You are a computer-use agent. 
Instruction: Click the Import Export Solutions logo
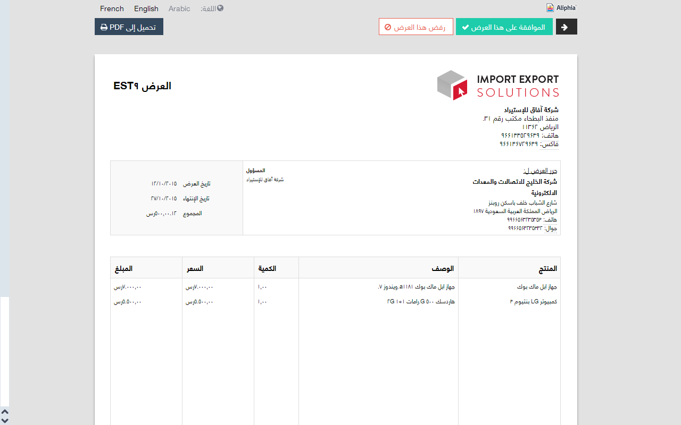pos(498,85)
